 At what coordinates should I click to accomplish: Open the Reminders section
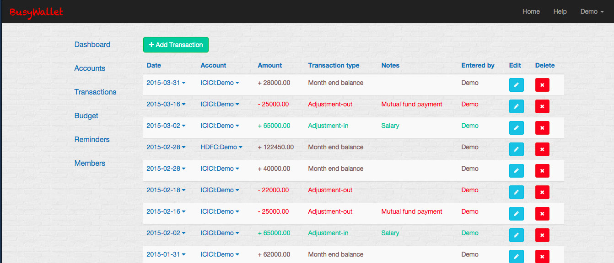tap(92, 139)
